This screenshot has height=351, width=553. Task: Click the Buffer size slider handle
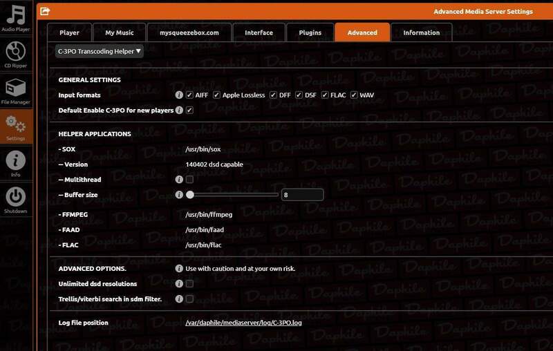click(x=189, y=195)
